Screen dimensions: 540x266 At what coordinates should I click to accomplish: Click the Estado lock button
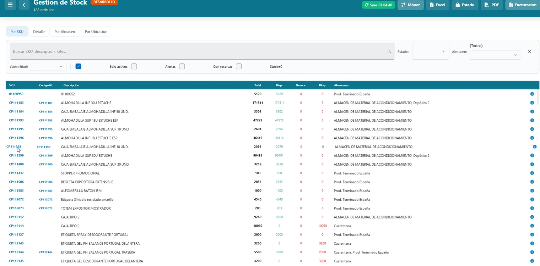465,5
